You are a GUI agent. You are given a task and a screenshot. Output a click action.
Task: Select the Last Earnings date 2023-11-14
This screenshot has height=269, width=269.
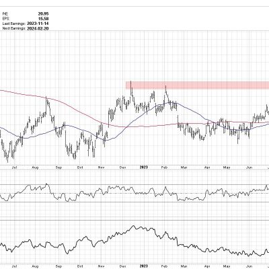click(x=38, y=24)
